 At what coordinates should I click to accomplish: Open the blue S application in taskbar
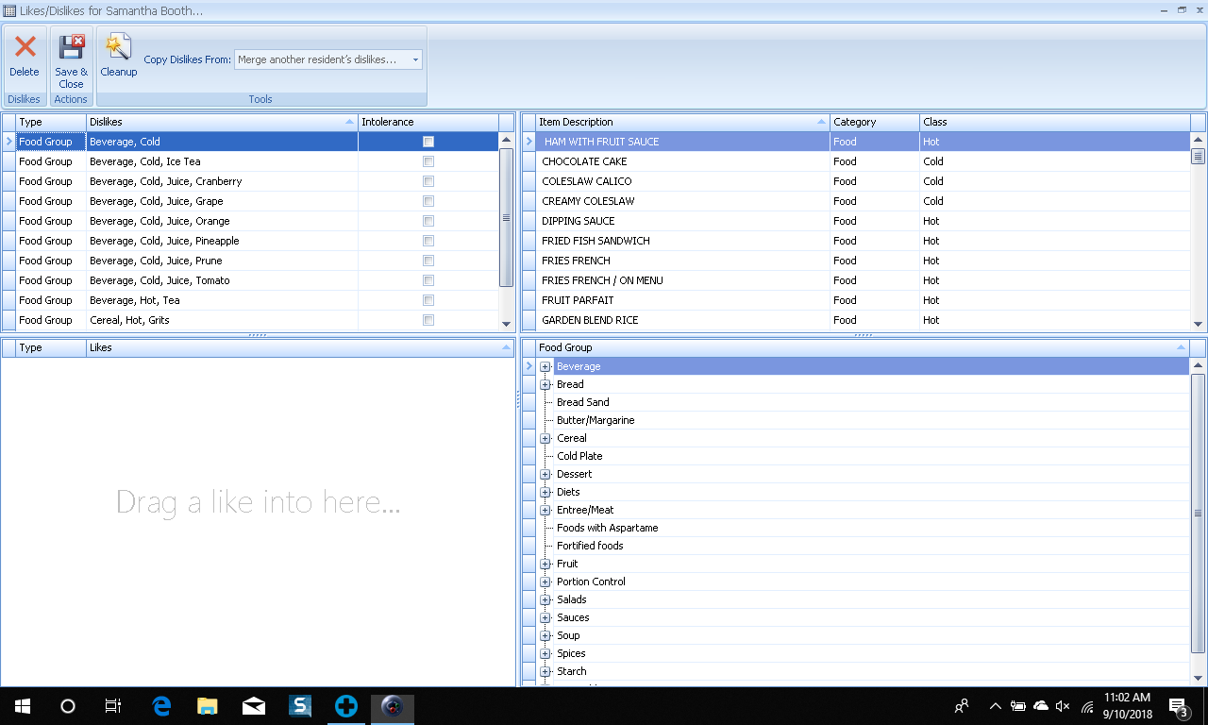pos(300,706)
